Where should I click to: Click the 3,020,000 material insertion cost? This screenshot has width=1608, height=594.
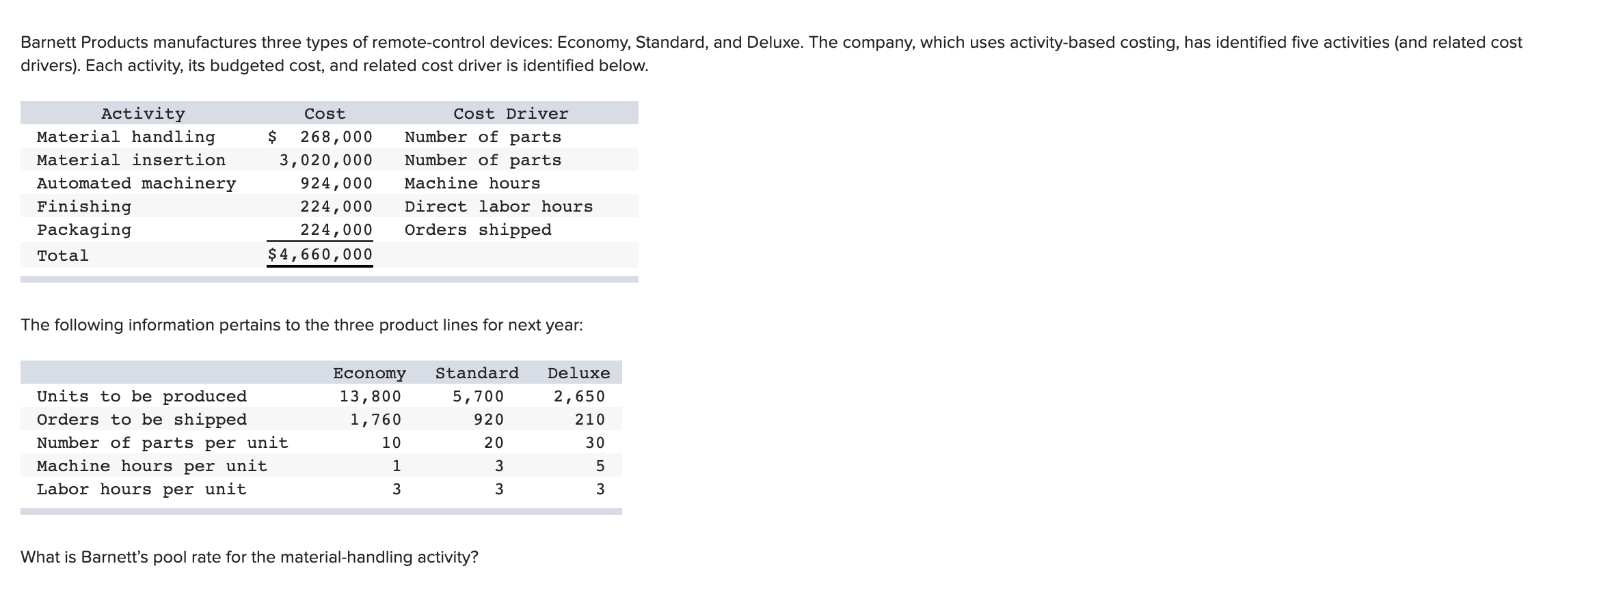pyautogui.click(x=326, y=160)
